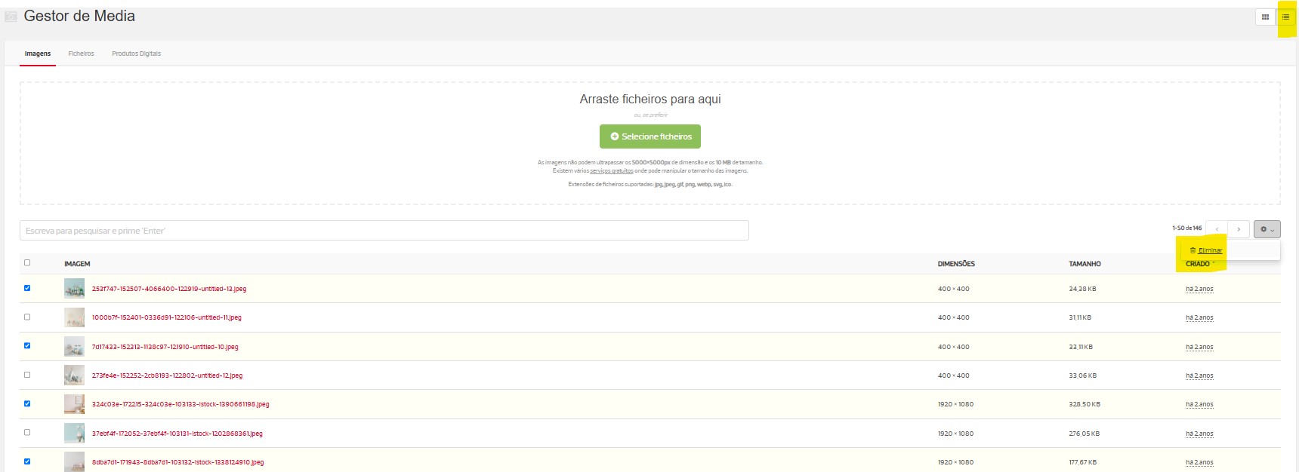Image resolution: width=1299 pixels, height=472 pixels.
Task: Sort by the CRIADO column header
Action: tap(1198, 264)
